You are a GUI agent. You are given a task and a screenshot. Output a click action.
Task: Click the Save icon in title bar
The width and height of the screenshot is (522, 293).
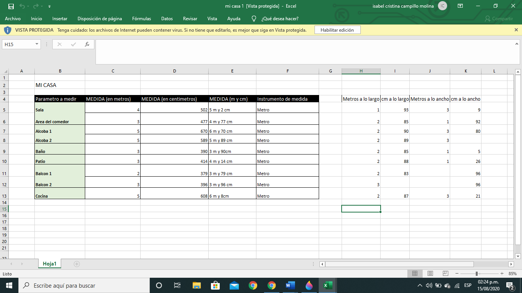(x=11, y=6)
